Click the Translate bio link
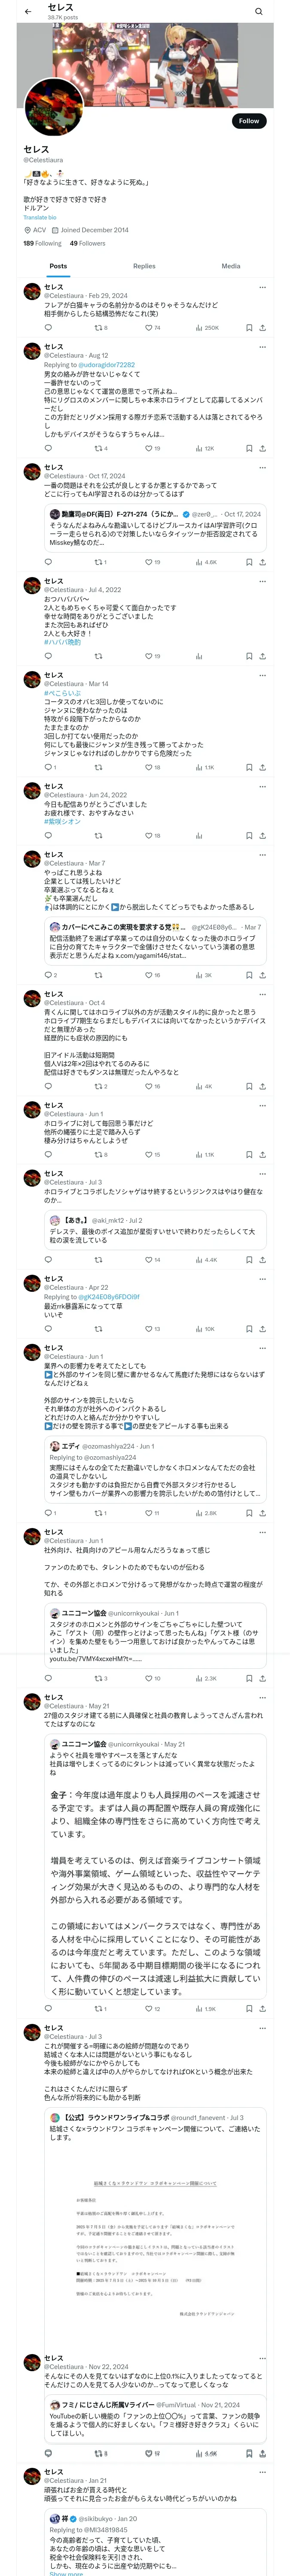Viewport: 290px width, 2576px height. coord(40,217)
